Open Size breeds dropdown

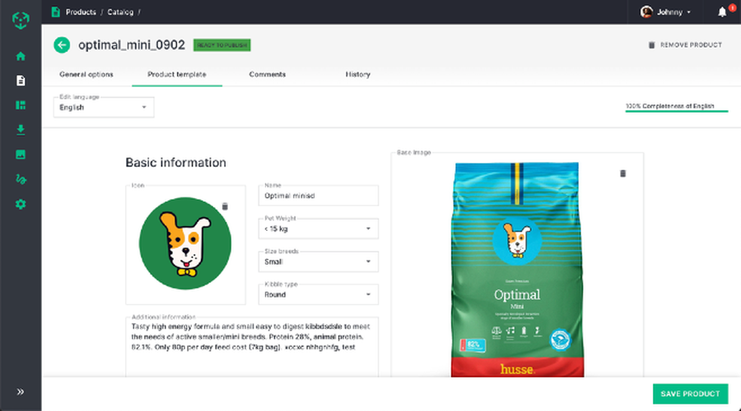318,262
